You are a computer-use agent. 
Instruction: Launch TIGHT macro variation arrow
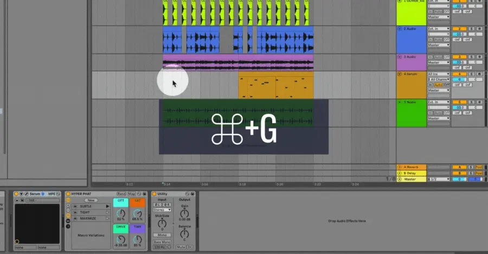[108, 212]
